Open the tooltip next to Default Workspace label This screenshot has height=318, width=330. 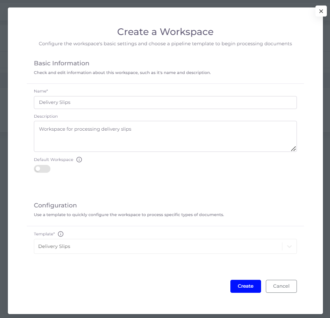(79, 159)
